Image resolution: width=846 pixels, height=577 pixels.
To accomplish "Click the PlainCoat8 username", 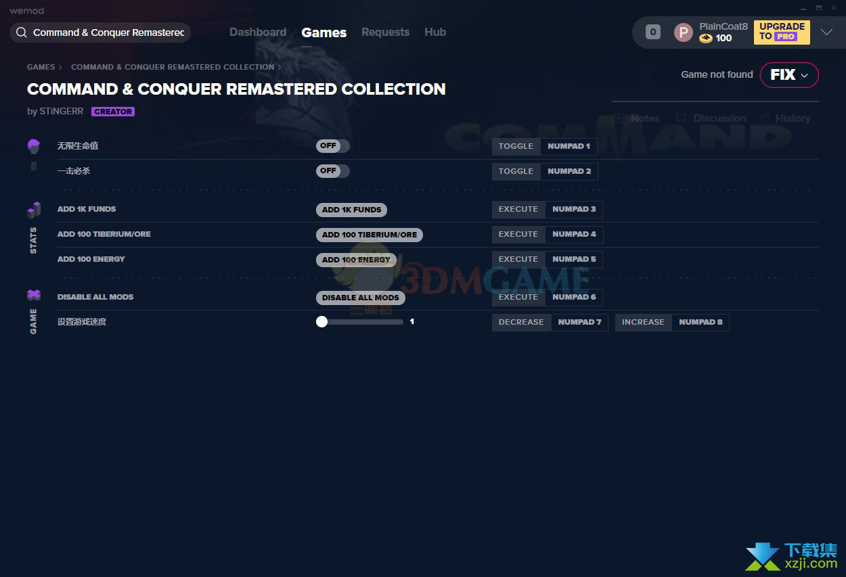I will tap(723, 26).
